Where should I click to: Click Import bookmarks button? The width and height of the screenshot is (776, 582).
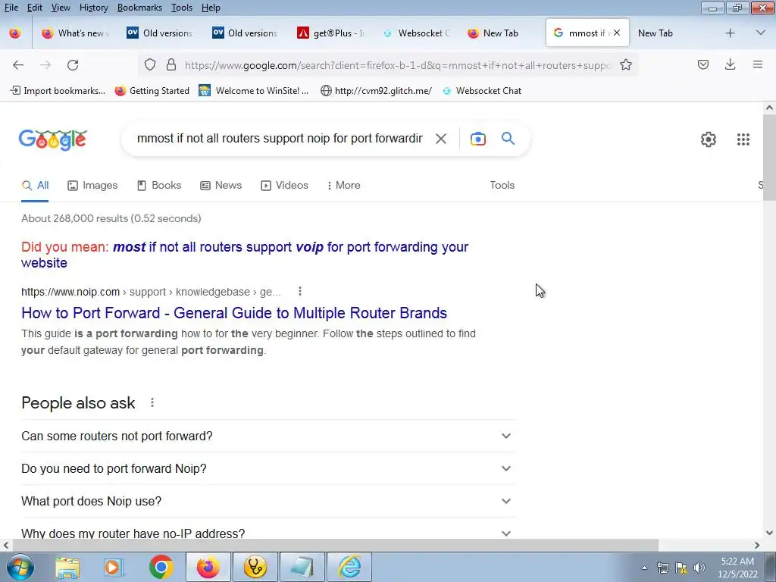coord(58,91)
